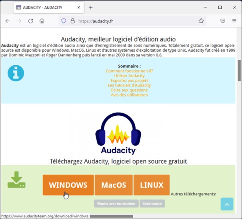
Task: Click the forward navigation arrow
Action: click(19, 21)
